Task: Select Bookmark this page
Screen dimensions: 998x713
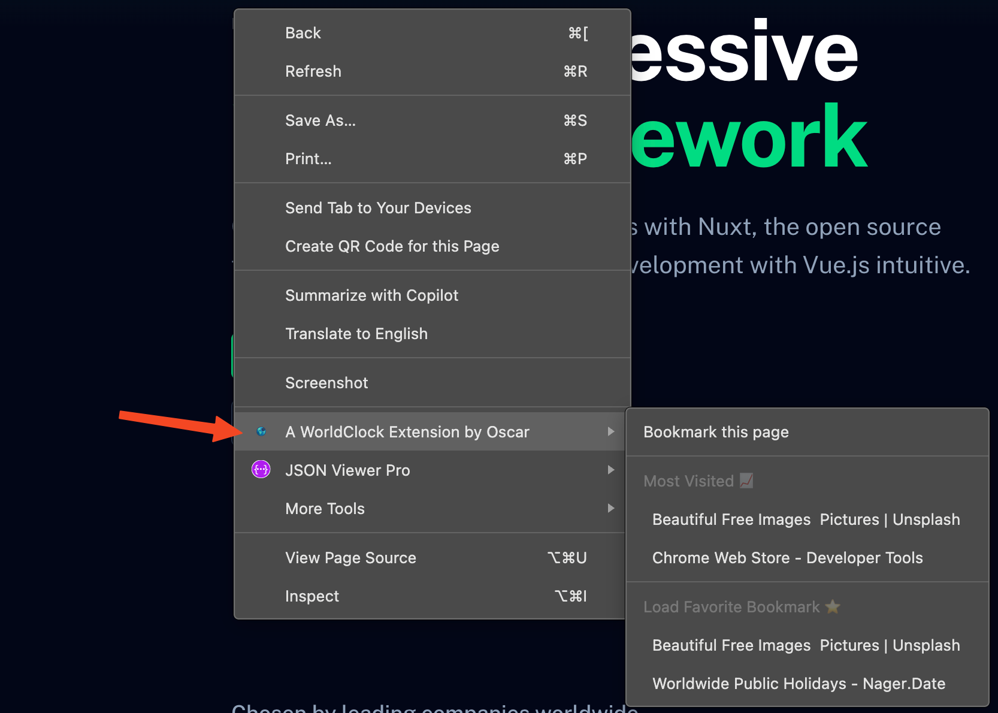Action: click(x=716, y=431)
